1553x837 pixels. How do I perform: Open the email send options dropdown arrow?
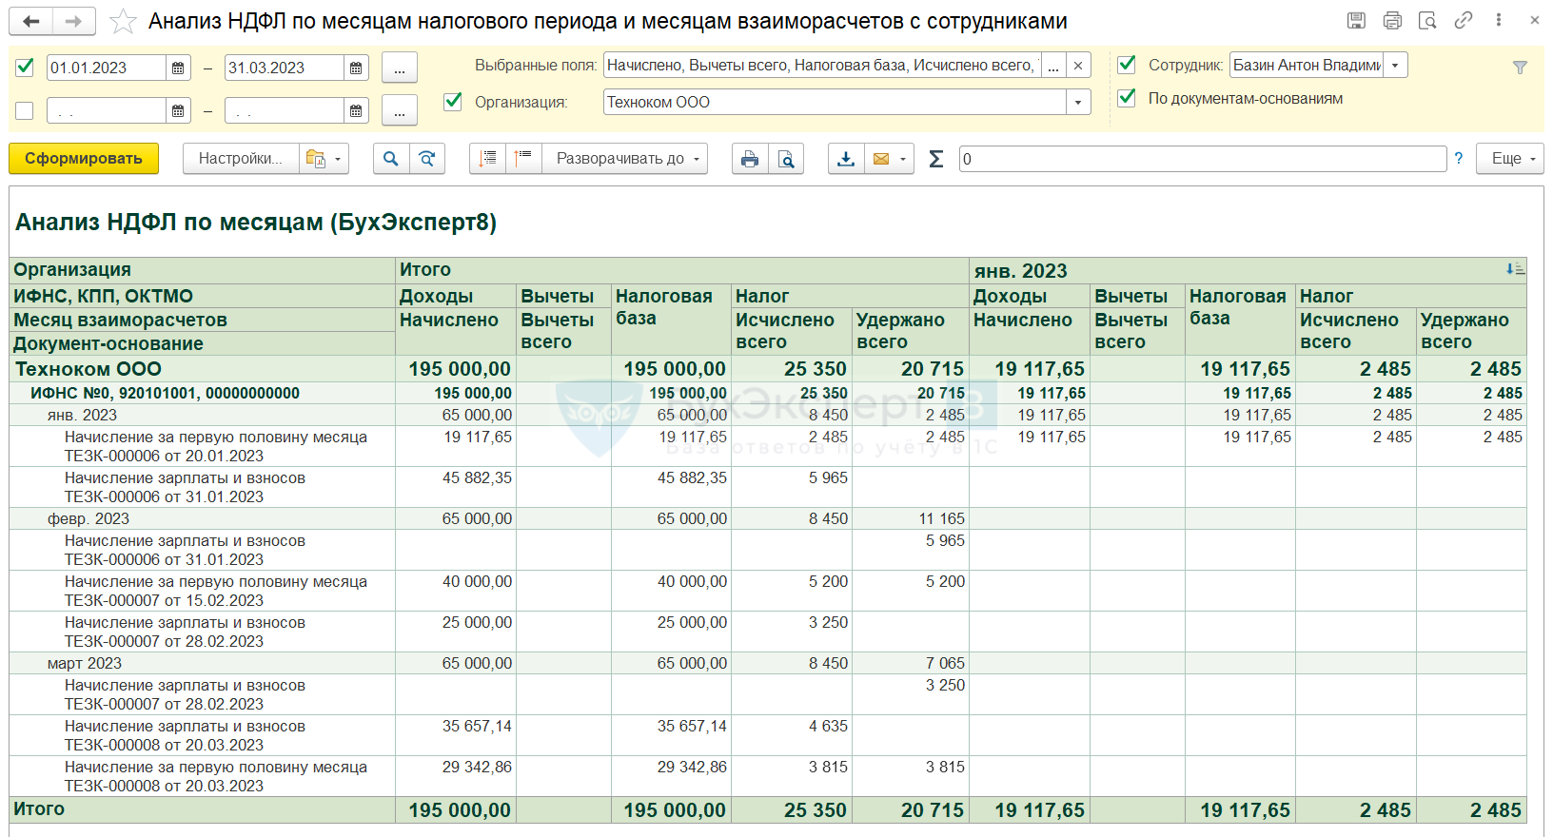coord(902,159)
